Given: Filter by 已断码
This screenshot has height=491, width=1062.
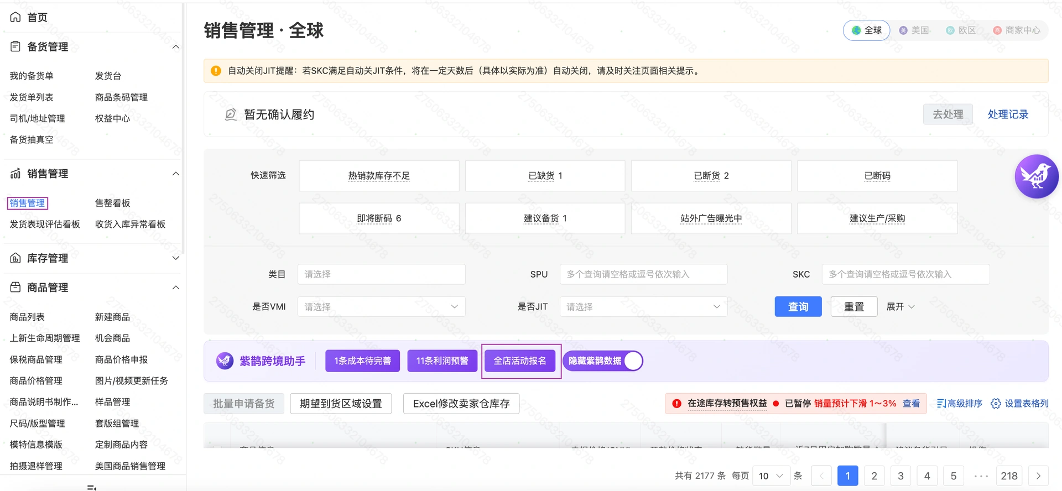Looking at the screenshot, I should click(877, 176).
